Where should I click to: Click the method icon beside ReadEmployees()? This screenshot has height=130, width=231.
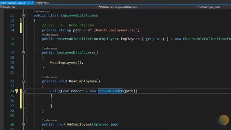pyautogui.click(x=199, y=7)
